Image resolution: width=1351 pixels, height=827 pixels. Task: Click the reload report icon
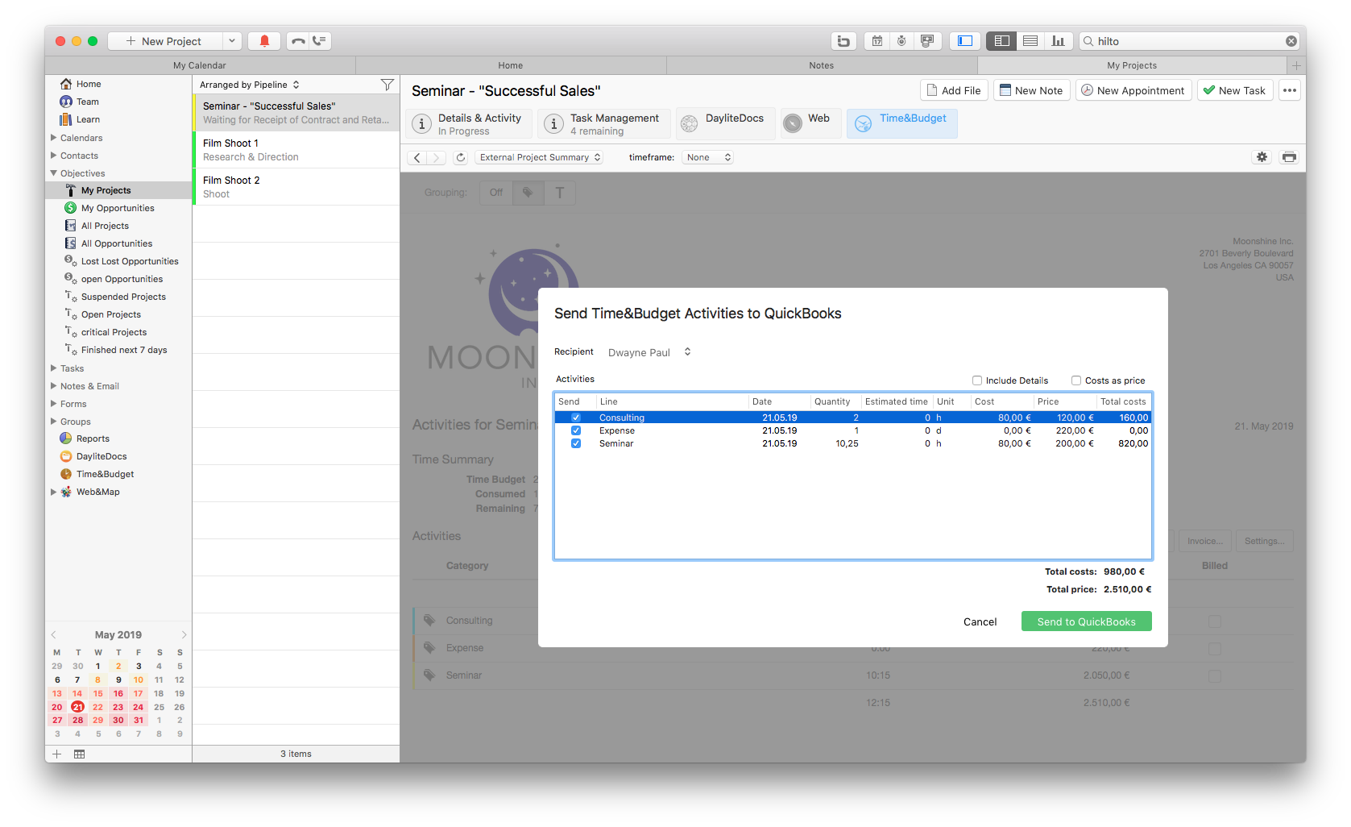pos(460,157)
